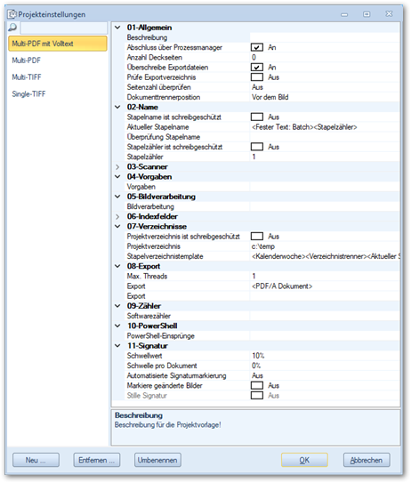Select the PowerShell-Einsprünge property row
Viewport: 411px width, 483px height.
tap(256, 335)
